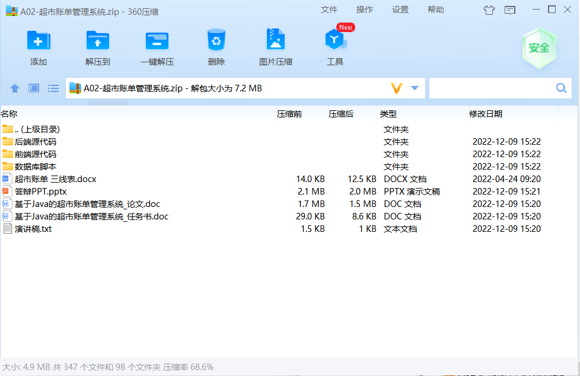Screen dimensions: 580x376
Task: Click the orange V scan icon
Action: pyautogui.click(x=397, y=88)
